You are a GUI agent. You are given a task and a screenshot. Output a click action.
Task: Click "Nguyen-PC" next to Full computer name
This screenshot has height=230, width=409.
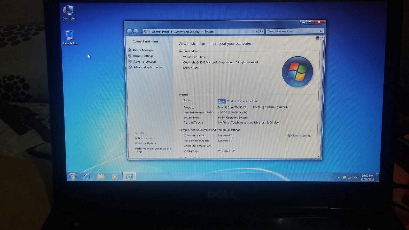tap(225, 141)
